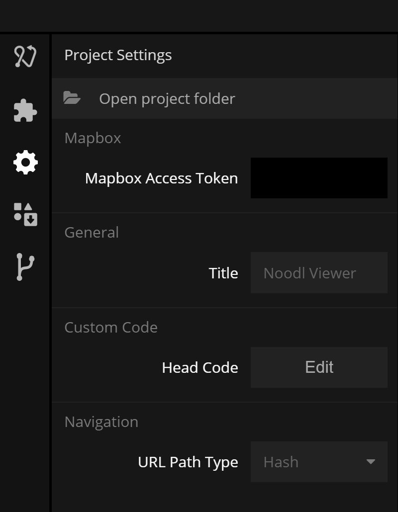
Task: Select the gear Project Settings icon
Action: click(x=25, y=162)
